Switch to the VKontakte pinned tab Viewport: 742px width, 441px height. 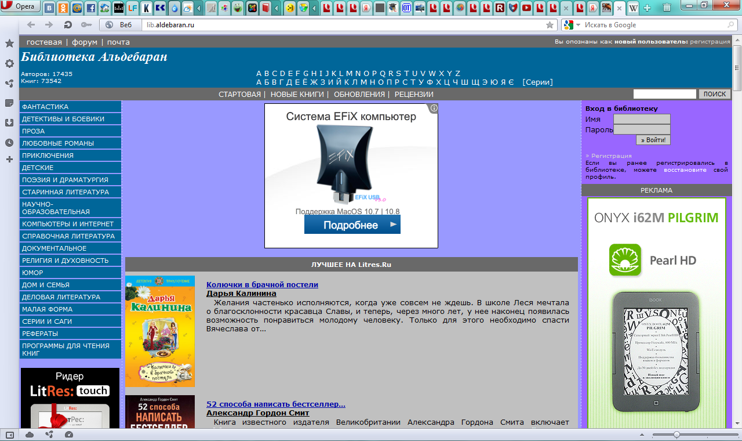click(50, 8)
